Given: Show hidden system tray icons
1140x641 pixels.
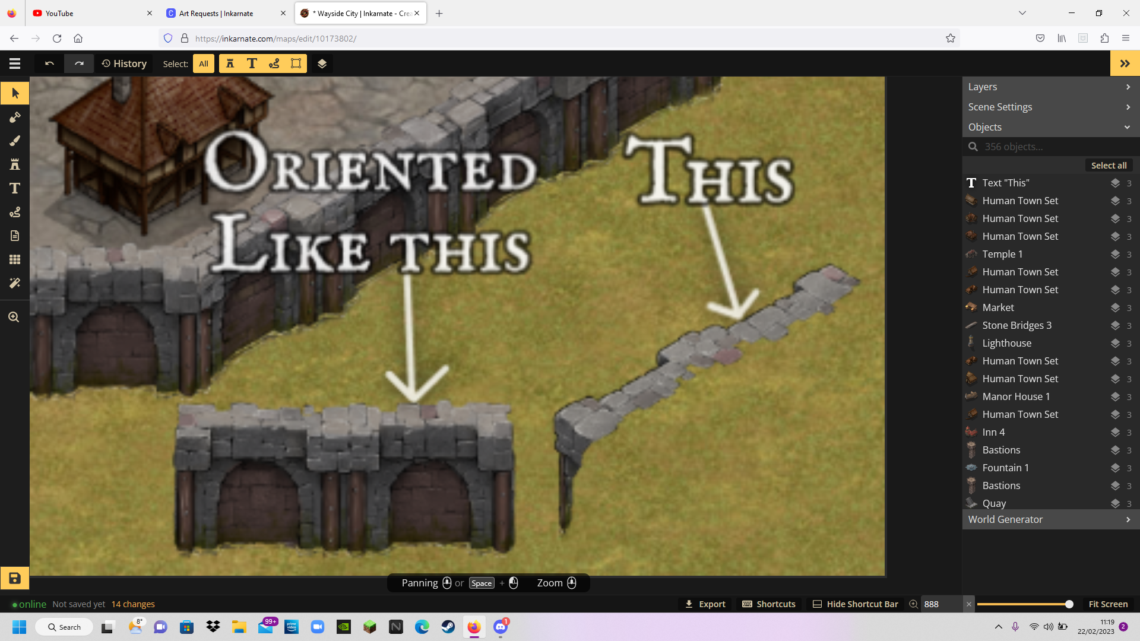Looking at the screenshot, I should tap(999, 627).
